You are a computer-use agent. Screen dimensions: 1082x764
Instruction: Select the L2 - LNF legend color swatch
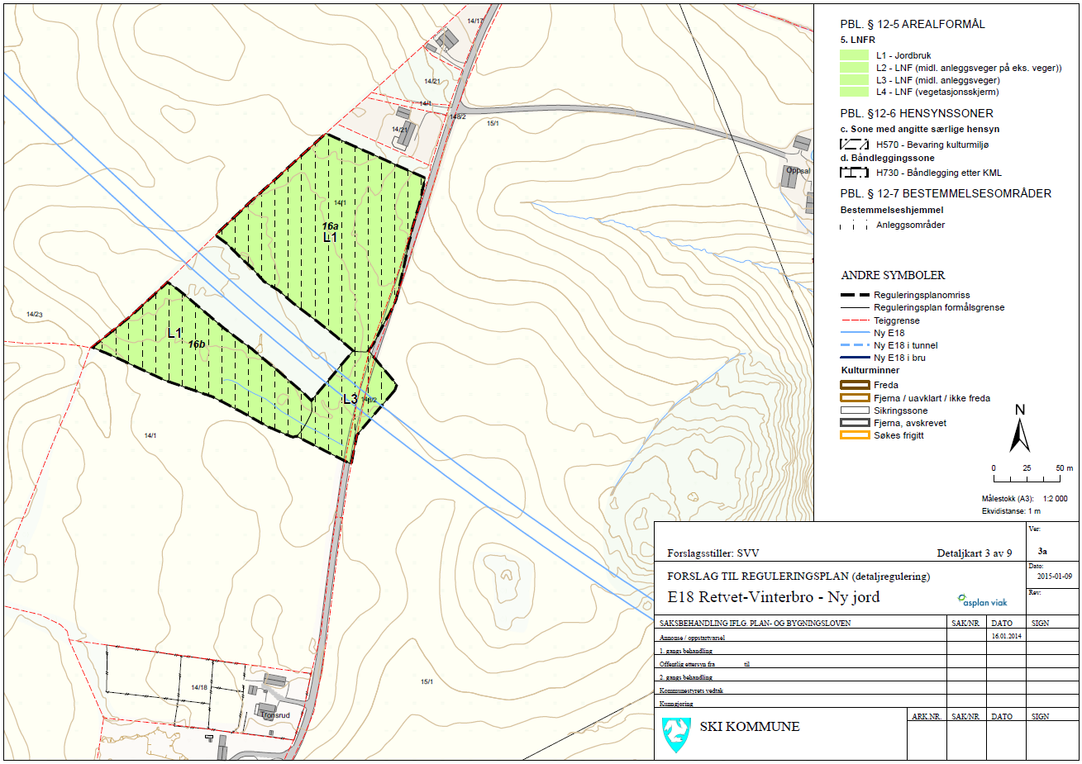coord(854,68)
